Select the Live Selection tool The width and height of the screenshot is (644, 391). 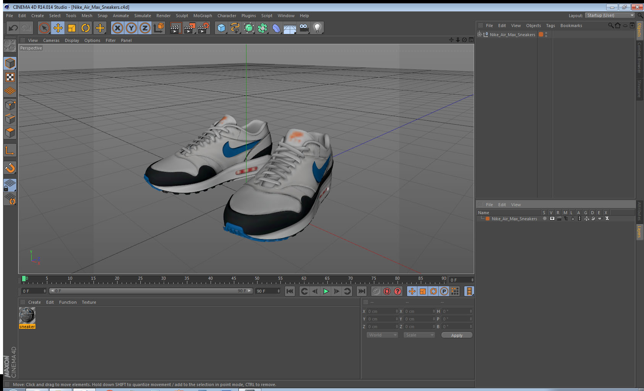(44, 28)
